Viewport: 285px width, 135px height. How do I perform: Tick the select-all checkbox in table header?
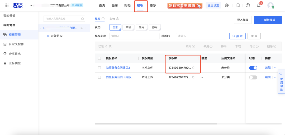[x=99, y=58]
